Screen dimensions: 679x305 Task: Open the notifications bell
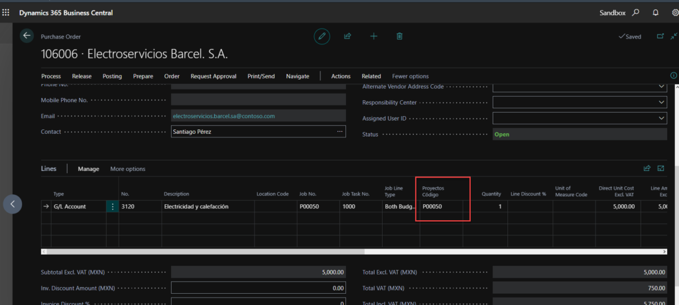656,13
